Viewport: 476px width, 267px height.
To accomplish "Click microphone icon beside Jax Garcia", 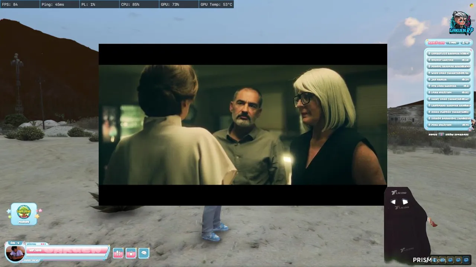I will pyautogui.click(x=429, y=79).
